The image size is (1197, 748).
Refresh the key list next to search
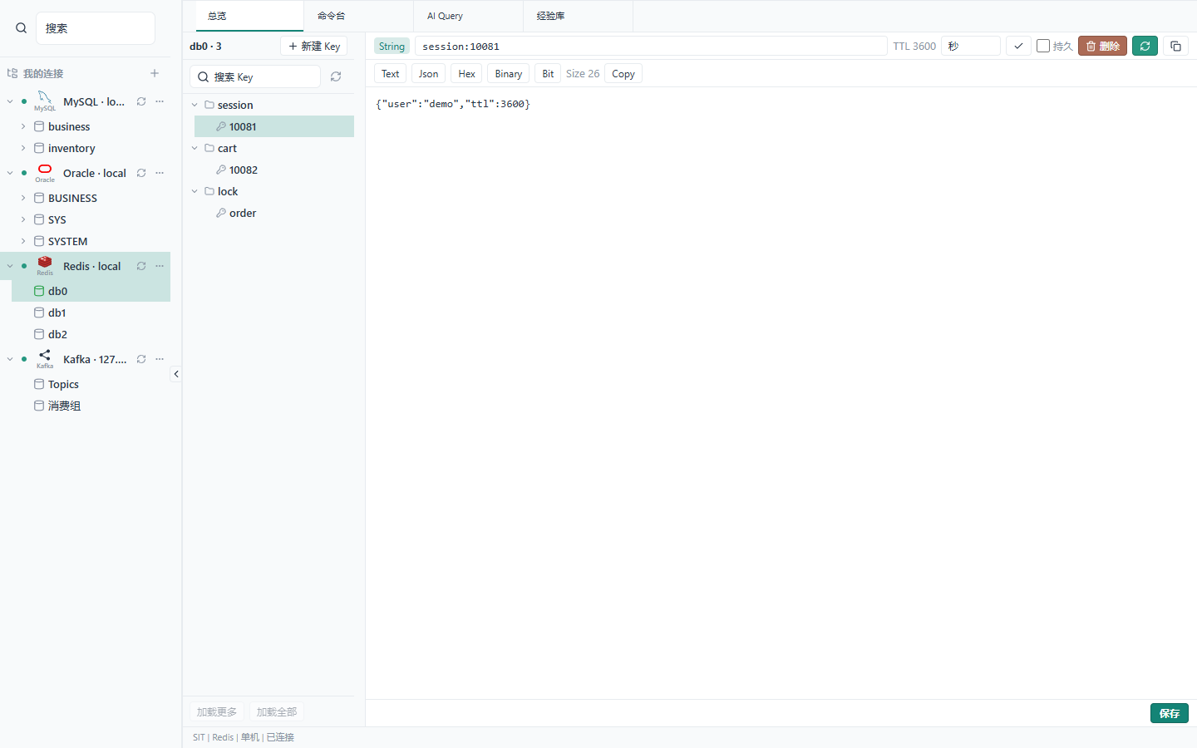pyautogui.click(x=336, y=76)
